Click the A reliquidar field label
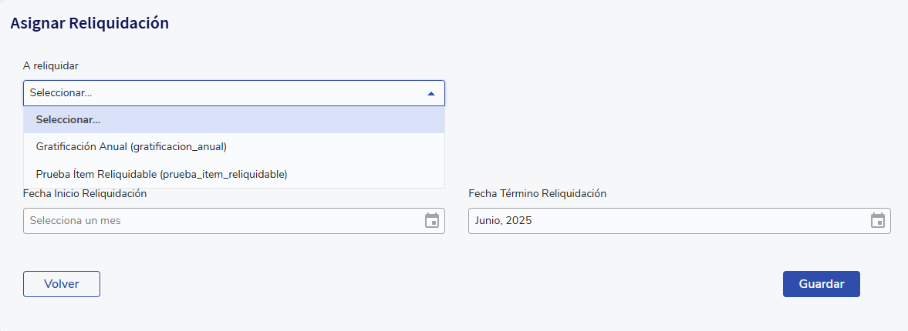The image size is (908, 331). [51, 66]
